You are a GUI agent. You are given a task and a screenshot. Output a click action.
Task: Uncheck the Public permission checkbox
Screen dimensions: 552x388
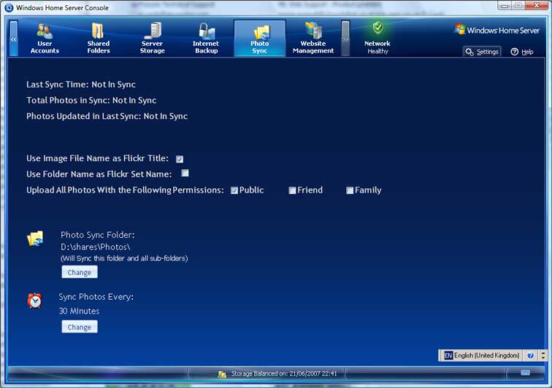(x=234, y=190)
